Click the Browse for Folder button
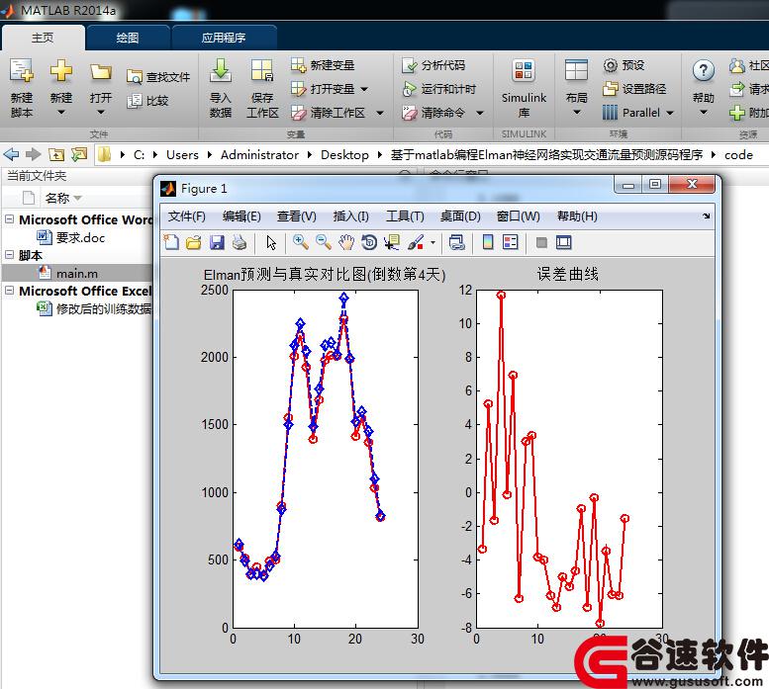This screenshot has height=689, width=769. pyautogui.click(x=78, y=155)
